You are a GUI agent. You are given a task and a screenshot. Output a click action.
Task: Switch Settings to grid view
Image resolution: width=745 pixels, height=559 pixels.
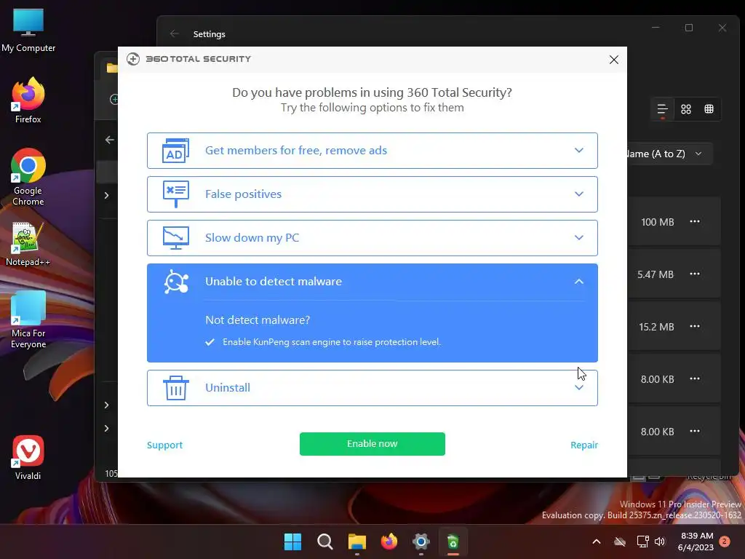pos(685,109)
